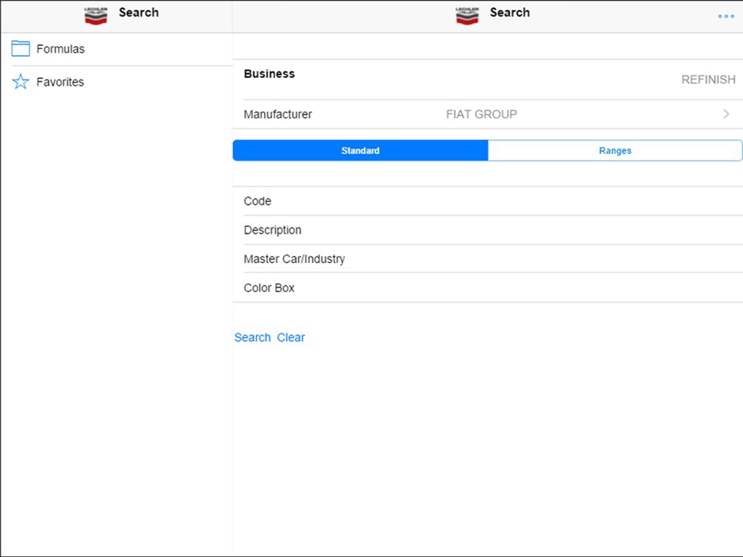Focus the Description input field
Viewport: 743px width, 557px height.
point(487,229)
